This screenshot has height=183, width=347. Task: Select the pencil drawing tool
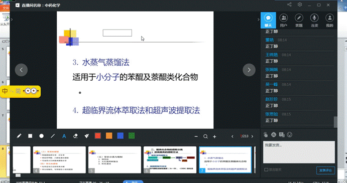pos(19,136)
